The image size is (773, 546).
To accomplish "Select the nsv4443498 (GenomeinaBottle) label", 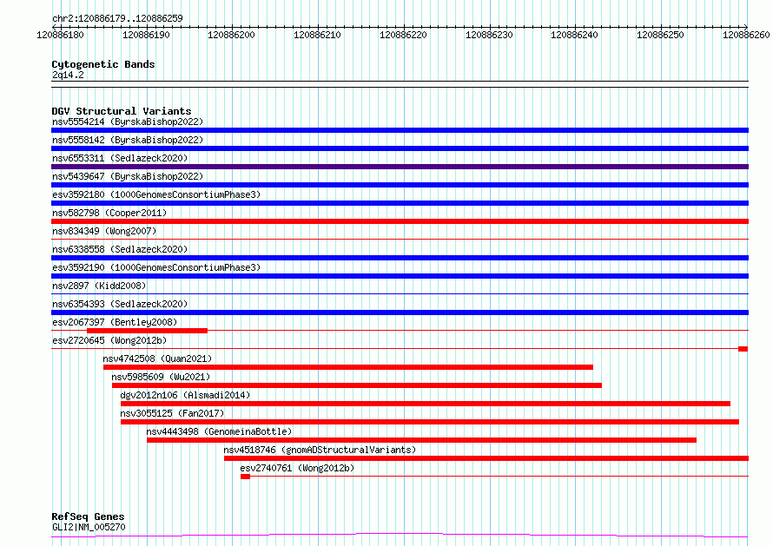I will (219, 431).
